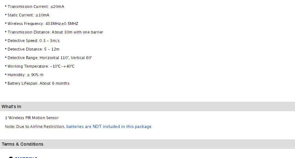This screenshot has width=295, height=158.
Task: Click the Working Temperature specification line
Action: 41,66
